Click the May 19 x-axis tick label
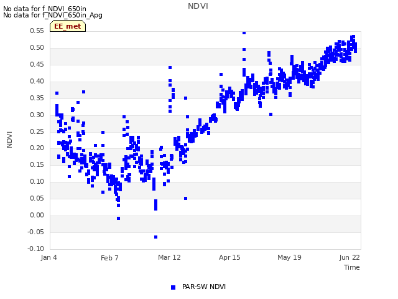This screenshot has height=299, width=398. (x=289, y=257)
